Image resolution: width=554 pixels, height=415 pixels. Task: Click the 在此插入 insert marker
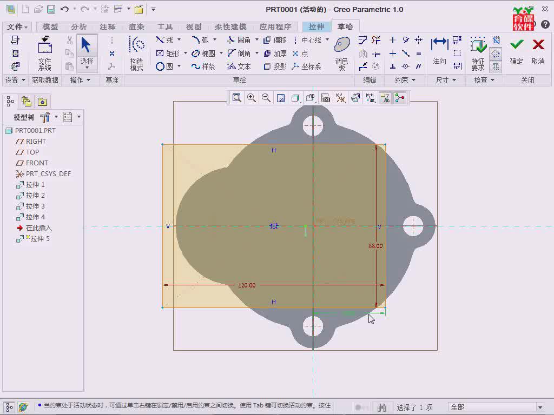click(34, 228)
